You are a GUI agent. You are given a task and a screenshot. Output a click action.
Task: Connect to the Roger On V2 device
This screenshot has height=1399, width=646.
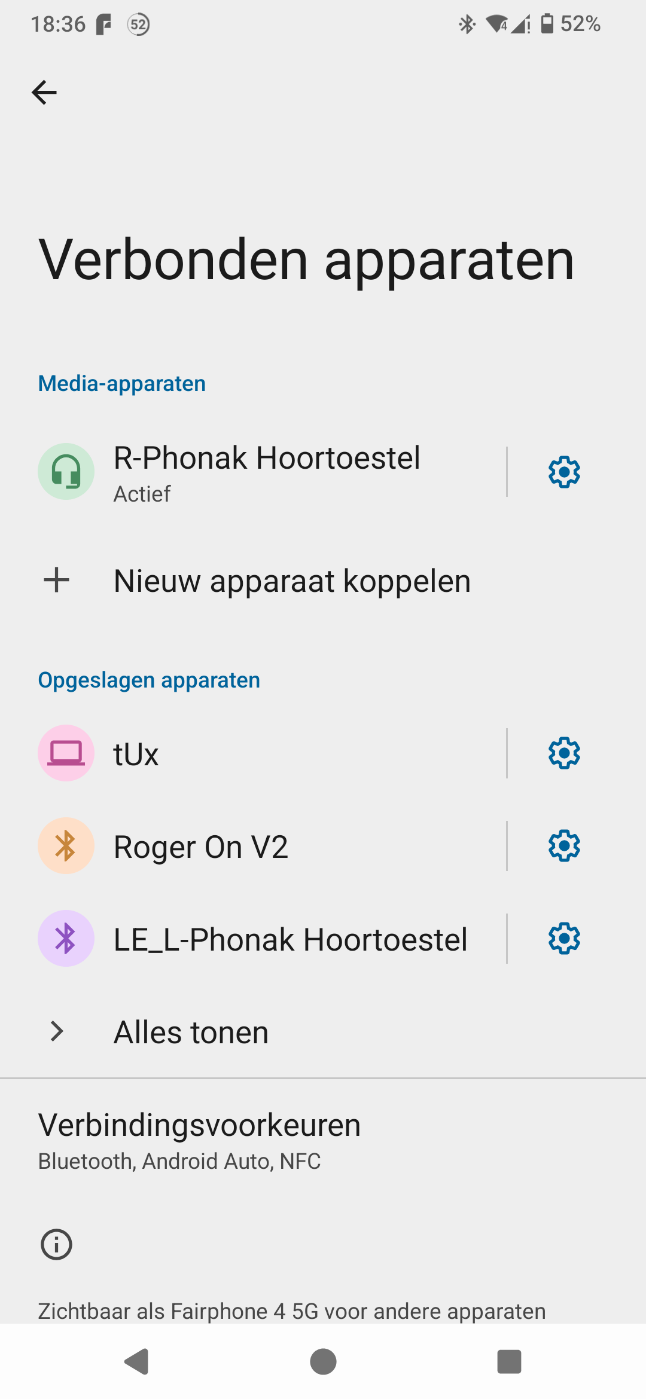pos(201,847)
